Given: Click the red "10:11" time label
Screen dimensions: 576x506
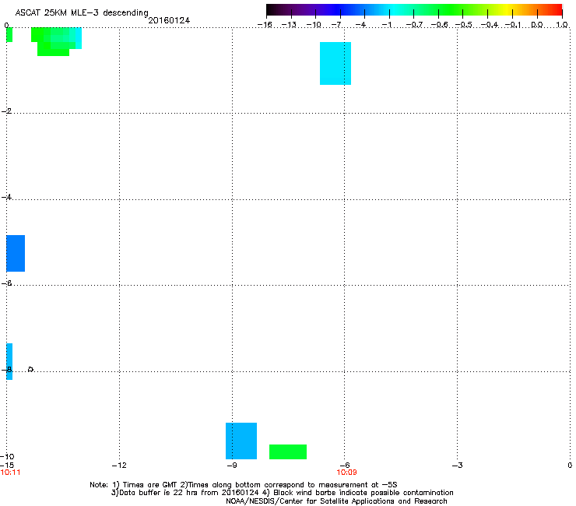Looking at the screenshot, I should pos(10,473).
